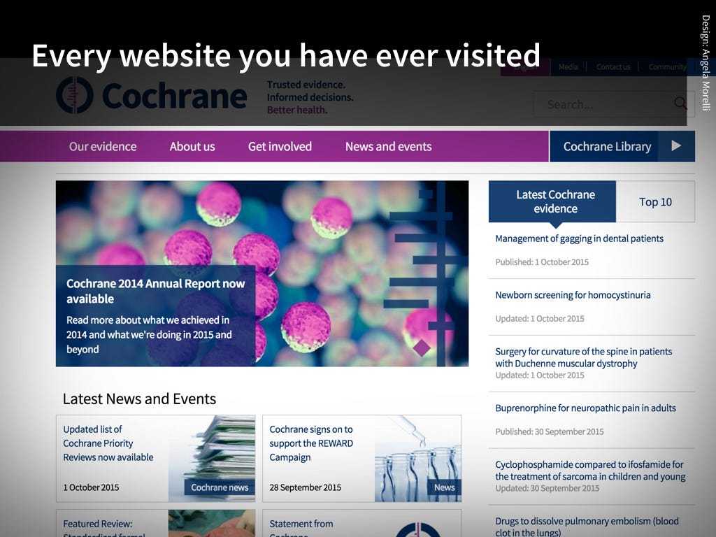Open the About us menu
This screenshot has height=537, width=716.
(192, 147)
